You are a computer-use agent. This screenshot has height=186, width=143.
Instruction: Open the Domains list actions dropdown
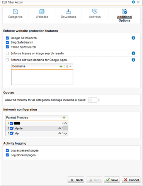(68, 67)
